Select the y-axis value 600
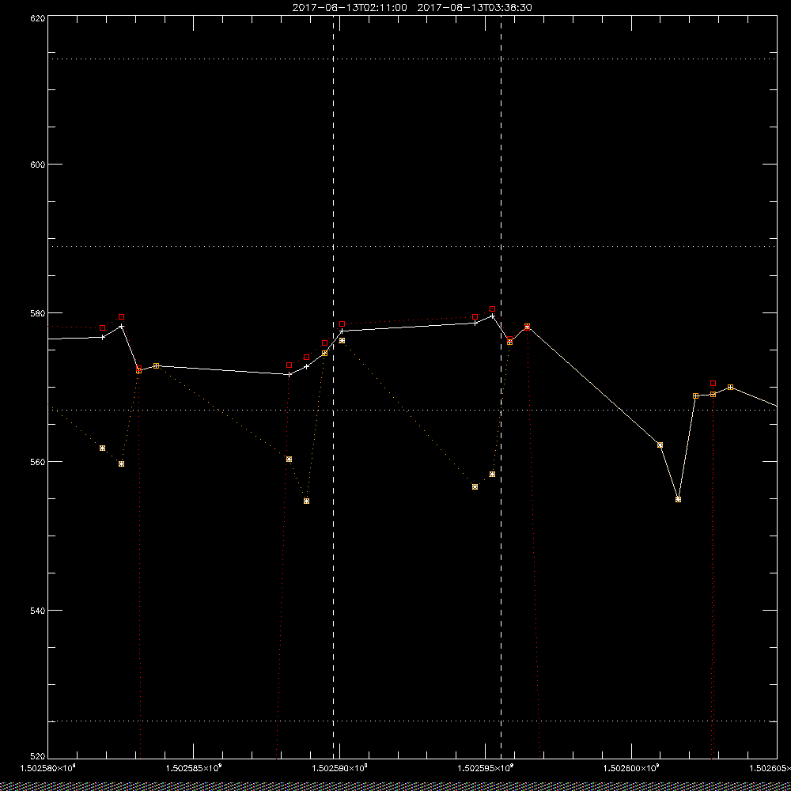Screen dimensions: 791x791 pos(38,165)
